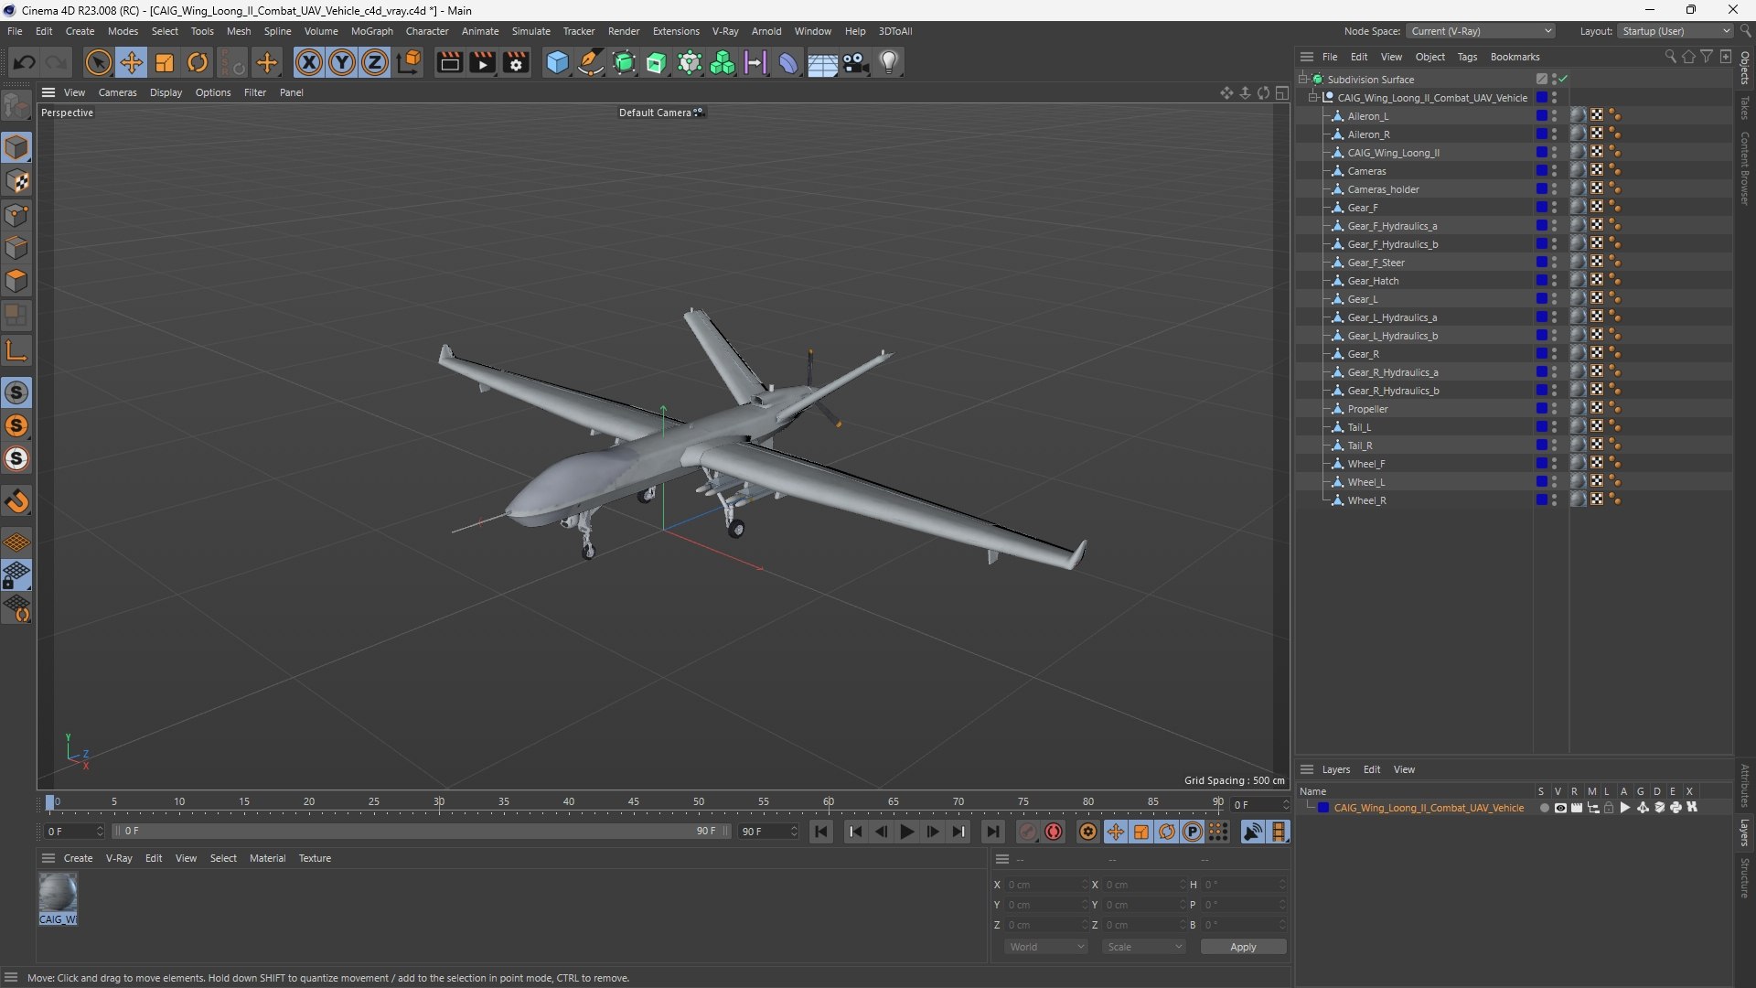Screen dimensions: 1756x988
Task: Click the X position input field
Action: (1045, 885)
